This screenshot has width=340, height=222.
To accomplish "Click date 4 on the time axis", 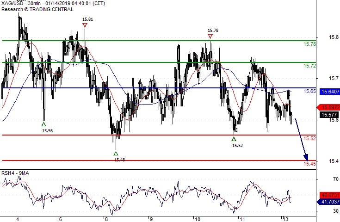I will (x=18, y=219).
